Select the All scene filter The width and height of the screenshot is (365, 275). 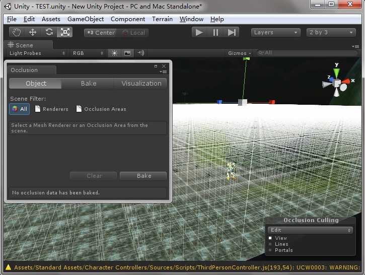click(x=19, y=109)
